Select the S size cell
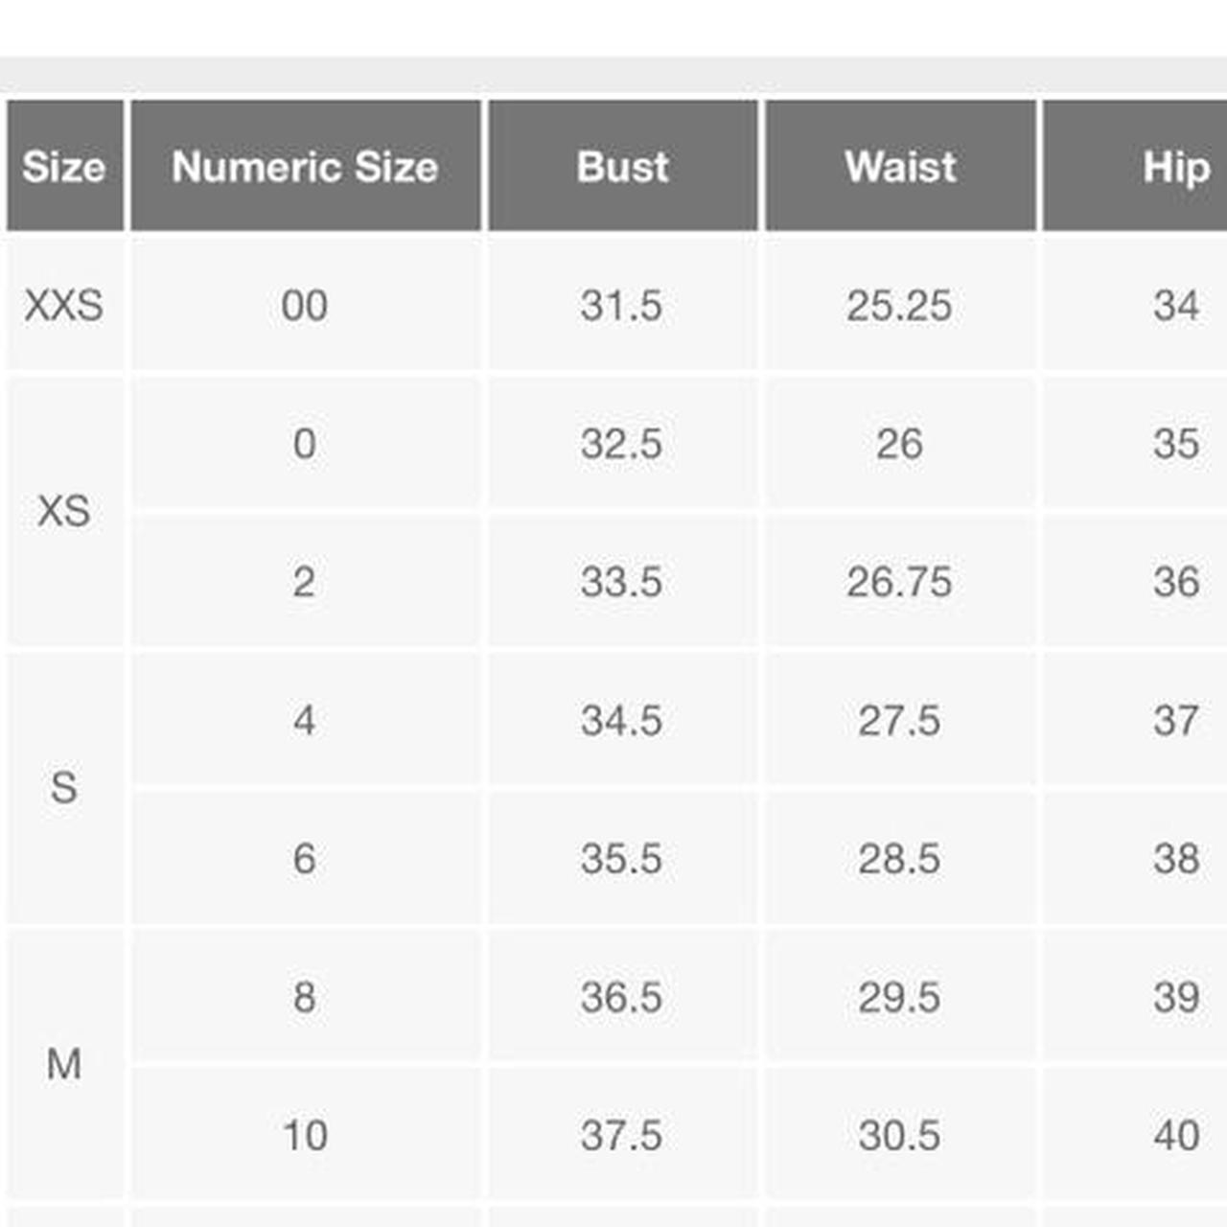The image size is (1227, 1227). 64,788
